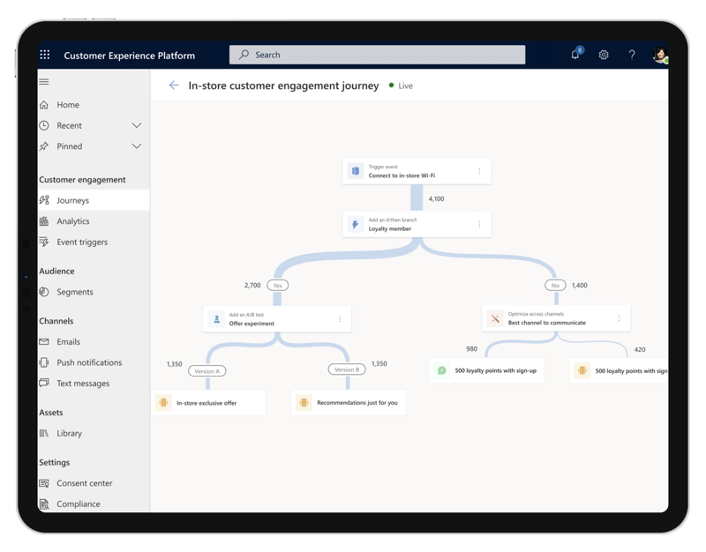
Task: Open the user profile avatar
Action: pos(660,55)
